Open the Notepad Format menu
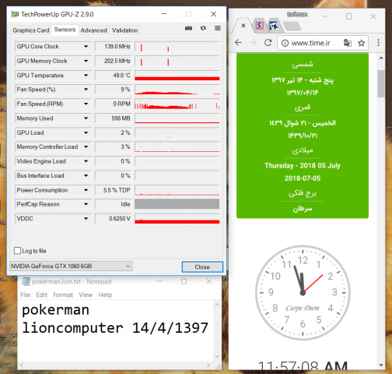 pyautogui.click(x=63, y=295)
